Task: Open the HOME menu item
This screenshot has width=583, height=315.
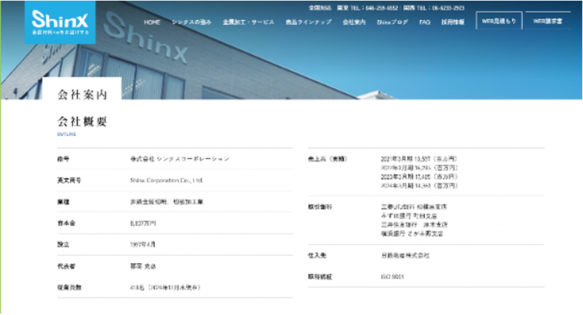Action: pyautogui.click(x=152, y=22)
